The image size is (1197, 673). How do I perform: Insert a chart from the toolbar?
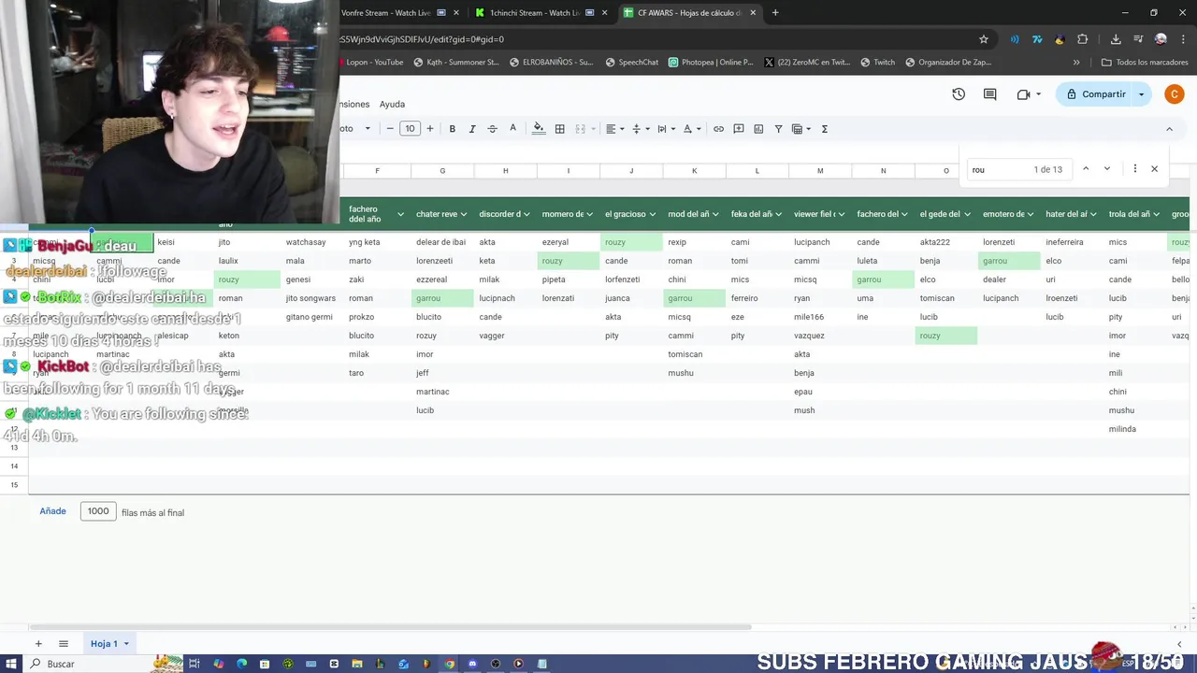pyautogui.click(x=758, y=129)
